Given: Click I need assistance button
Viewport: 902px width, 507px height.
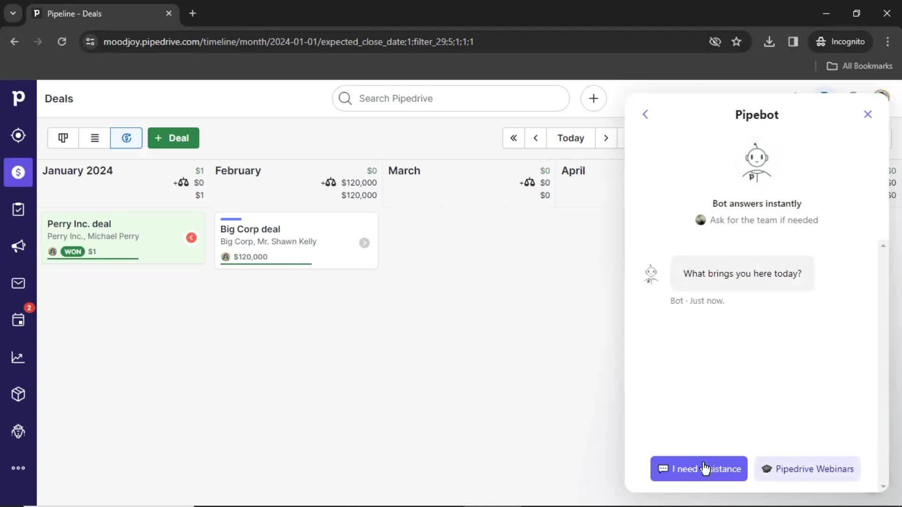Looking at the screenshot, I should [699, 469].
